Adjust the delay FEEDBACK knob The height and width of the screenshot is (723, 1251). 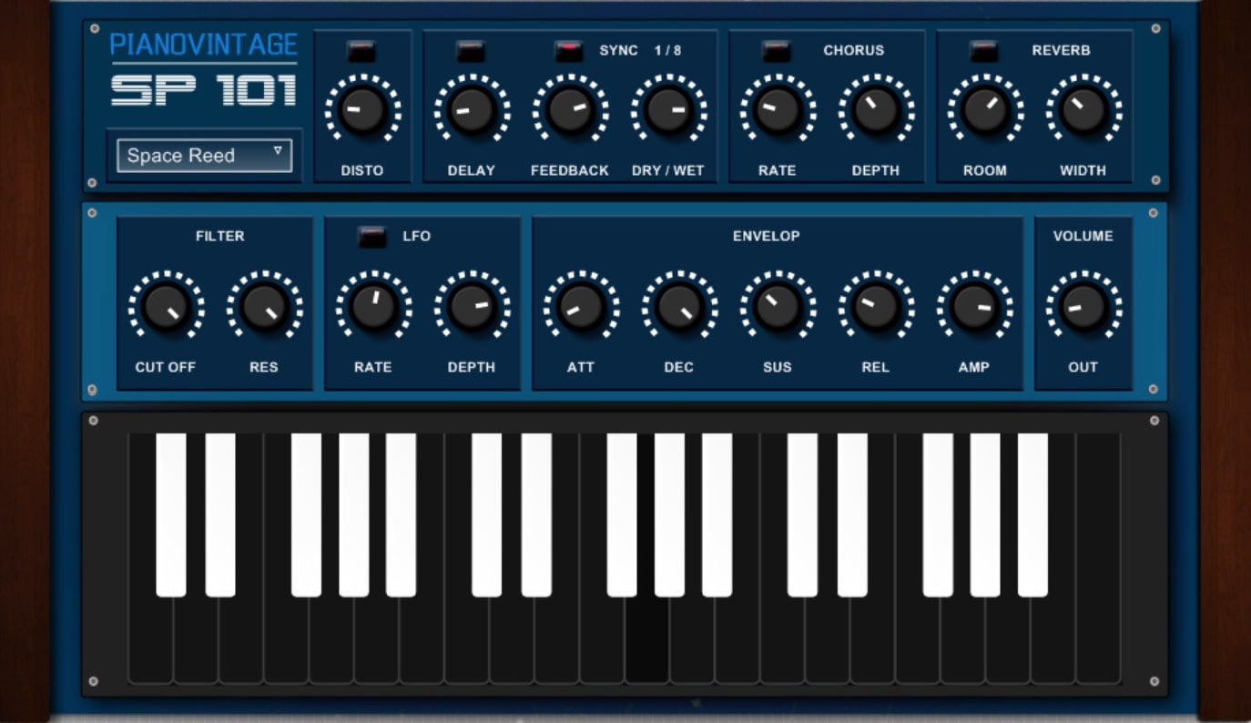571,111
